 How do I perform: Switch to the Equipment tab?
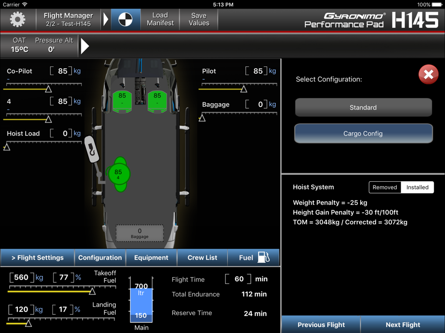coord(151,258)
